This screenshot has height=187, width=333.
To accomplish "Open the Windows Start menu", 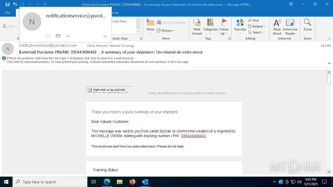I will click(x=6, y=182).
